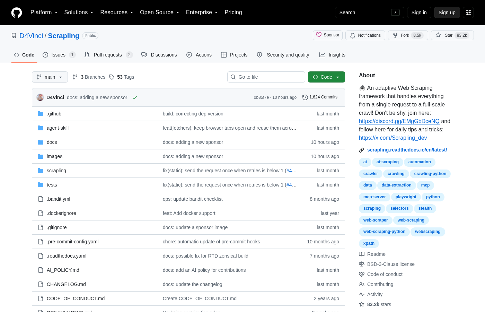Screen dimensions: 485x312
Task: Click the green commit status checkmark
Action: pos(135,97)
